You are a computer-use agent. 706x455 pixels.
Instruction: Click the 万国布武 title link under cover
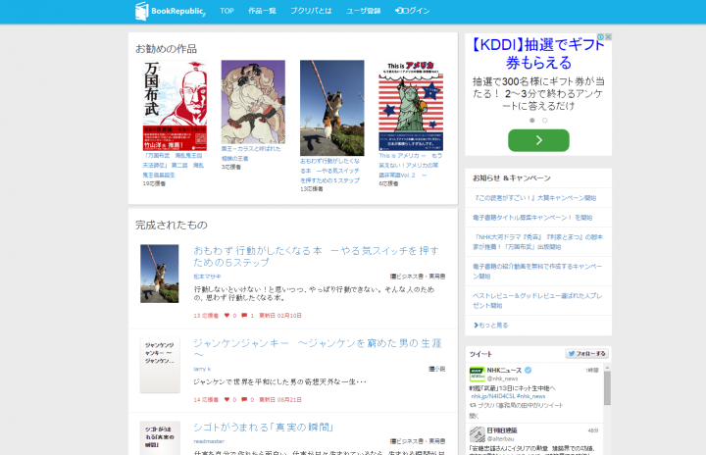(174, 165)
